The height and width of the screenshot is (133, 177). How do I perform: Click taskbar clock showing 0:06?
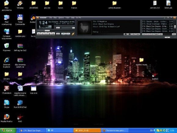pyautogui.click(x=172, y=131)
